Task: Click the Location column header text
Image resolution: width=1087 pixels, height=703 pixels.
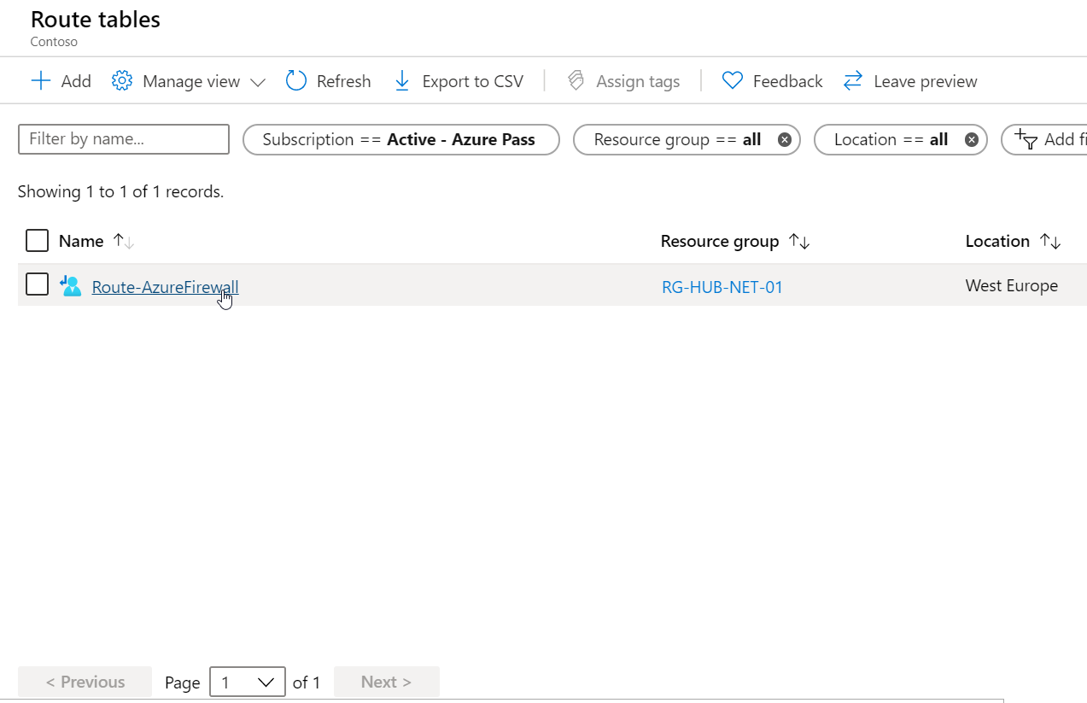Action: click(997, 241)
